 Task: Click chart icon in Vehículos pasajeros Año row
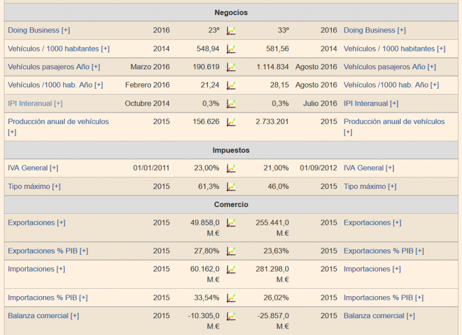click(x=231, y=67)
